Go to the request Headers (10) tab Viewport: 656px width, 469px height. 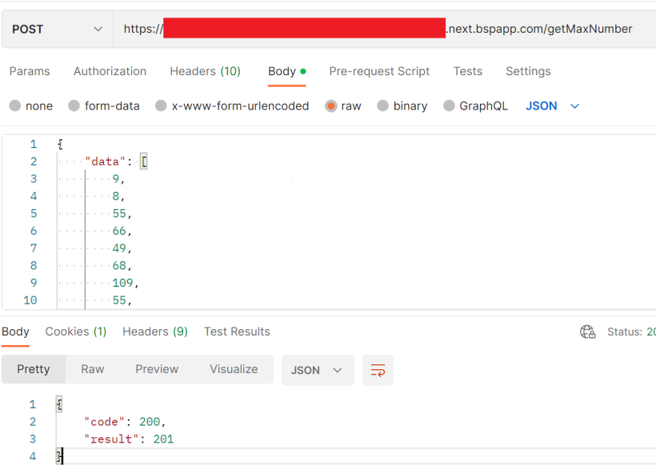(205, 71)
